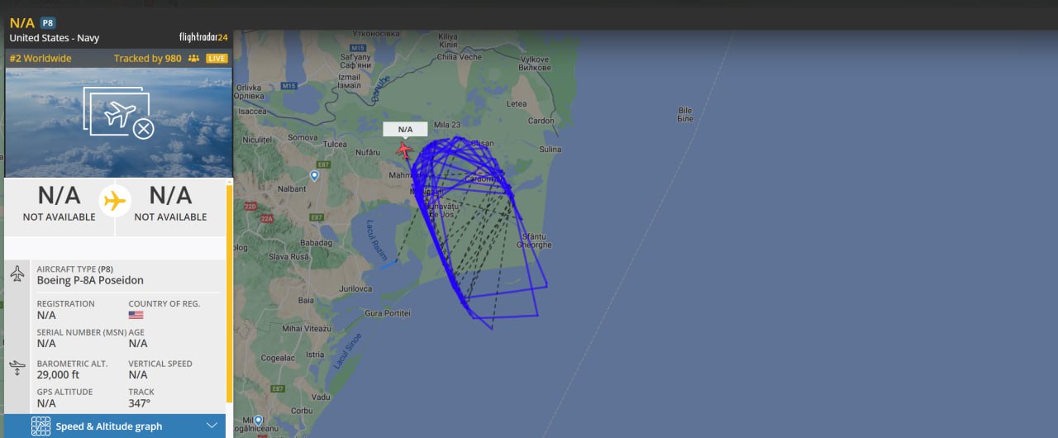Click the no-photo-available placeholder icon
Screen dimensions: 1058x438
119,115
